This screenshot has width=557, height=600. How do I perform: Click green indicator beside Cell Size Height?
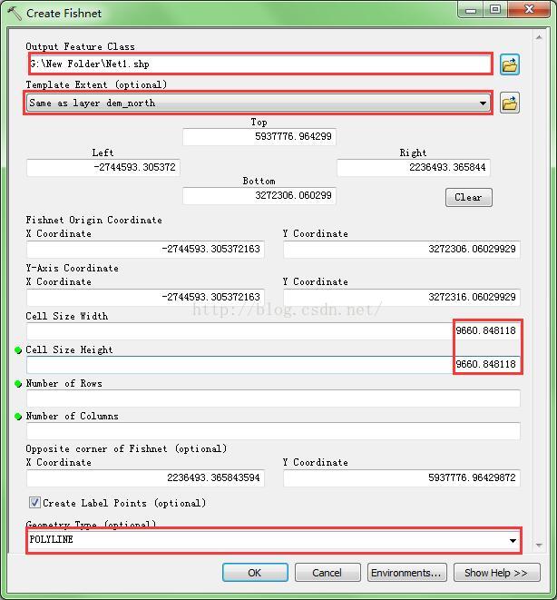17,350
